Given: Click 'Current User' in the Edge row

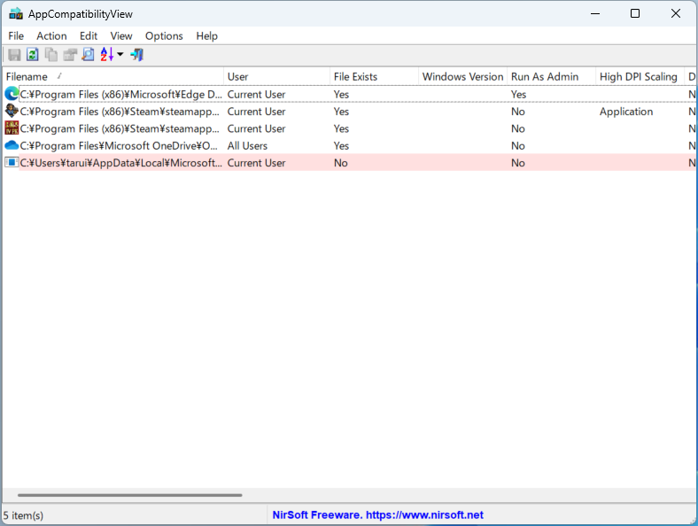Looking at the screenshot, I should [256, 95].
